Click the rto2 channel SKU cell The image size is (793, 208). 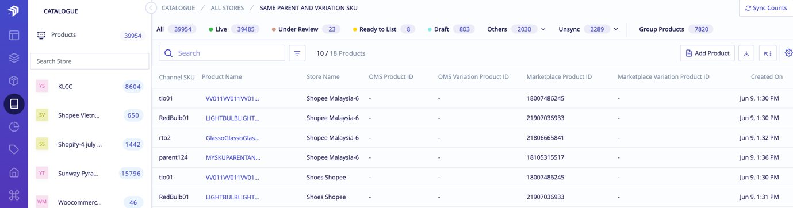pyautogui.click(x=165, y=138)
